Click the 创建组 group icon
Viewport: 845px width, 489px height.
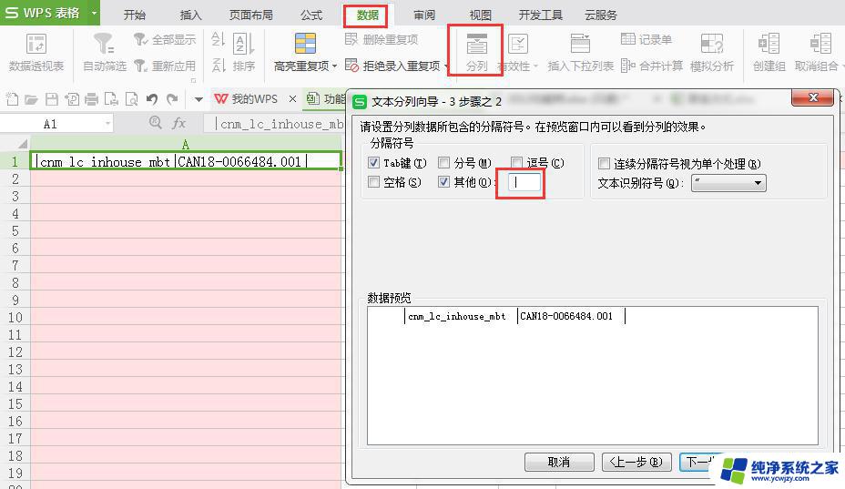[x=769, y=45]
